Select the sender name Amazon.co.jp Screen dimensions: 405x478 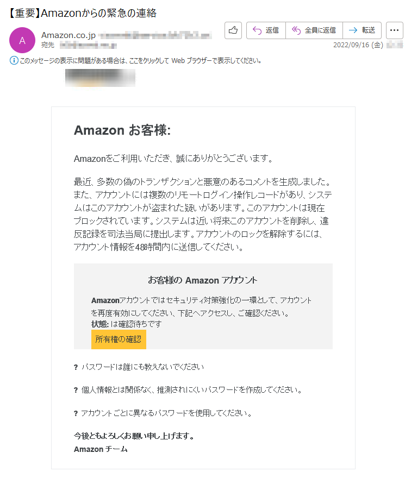click(68, 35)
